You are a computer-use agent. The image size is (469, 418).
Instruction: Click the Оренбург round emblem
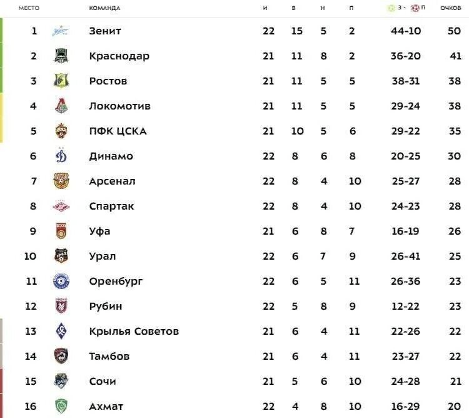pos(61,281)
